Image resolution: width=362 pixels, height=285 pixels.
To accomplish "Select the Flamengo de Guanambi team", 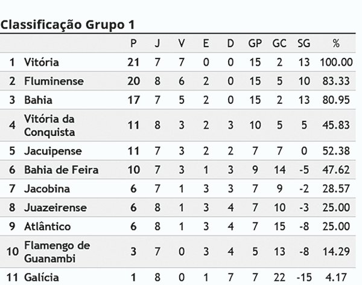I will tap(57, 252).
